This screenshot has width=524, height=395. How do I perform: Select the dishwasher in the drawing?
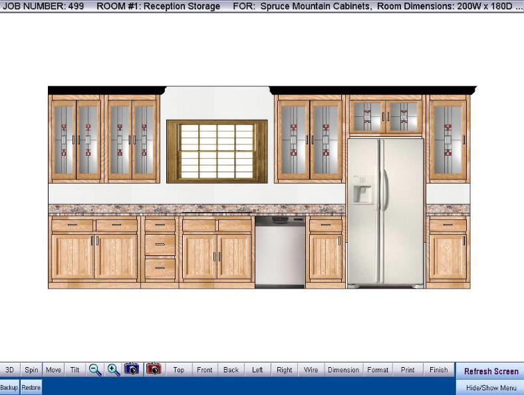pyautogui.click(x=280, y=252)
